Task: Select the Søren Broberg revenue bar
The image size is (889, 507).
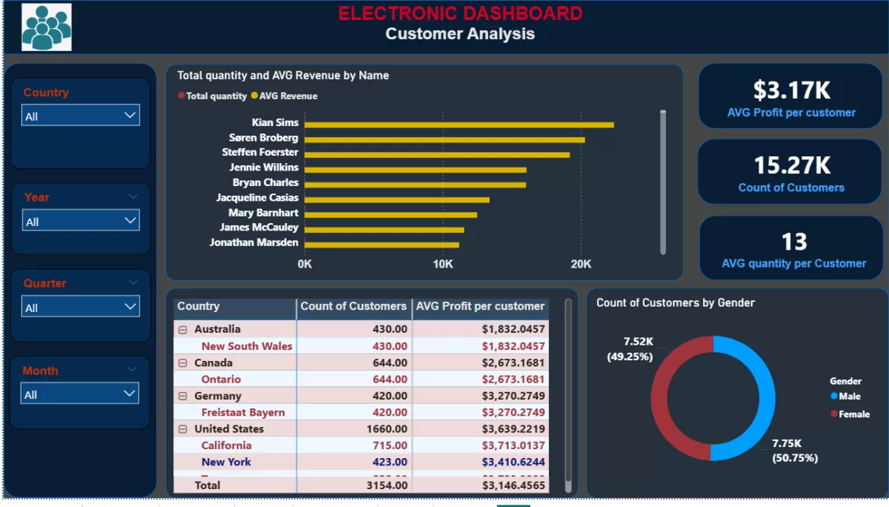Action: [x=444, y=139]
